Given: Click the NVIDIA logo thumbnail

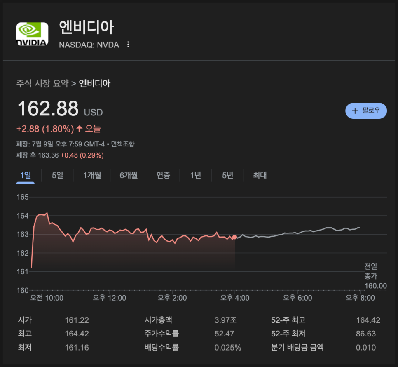Looking at the screenshot, I should click(32, 34).
